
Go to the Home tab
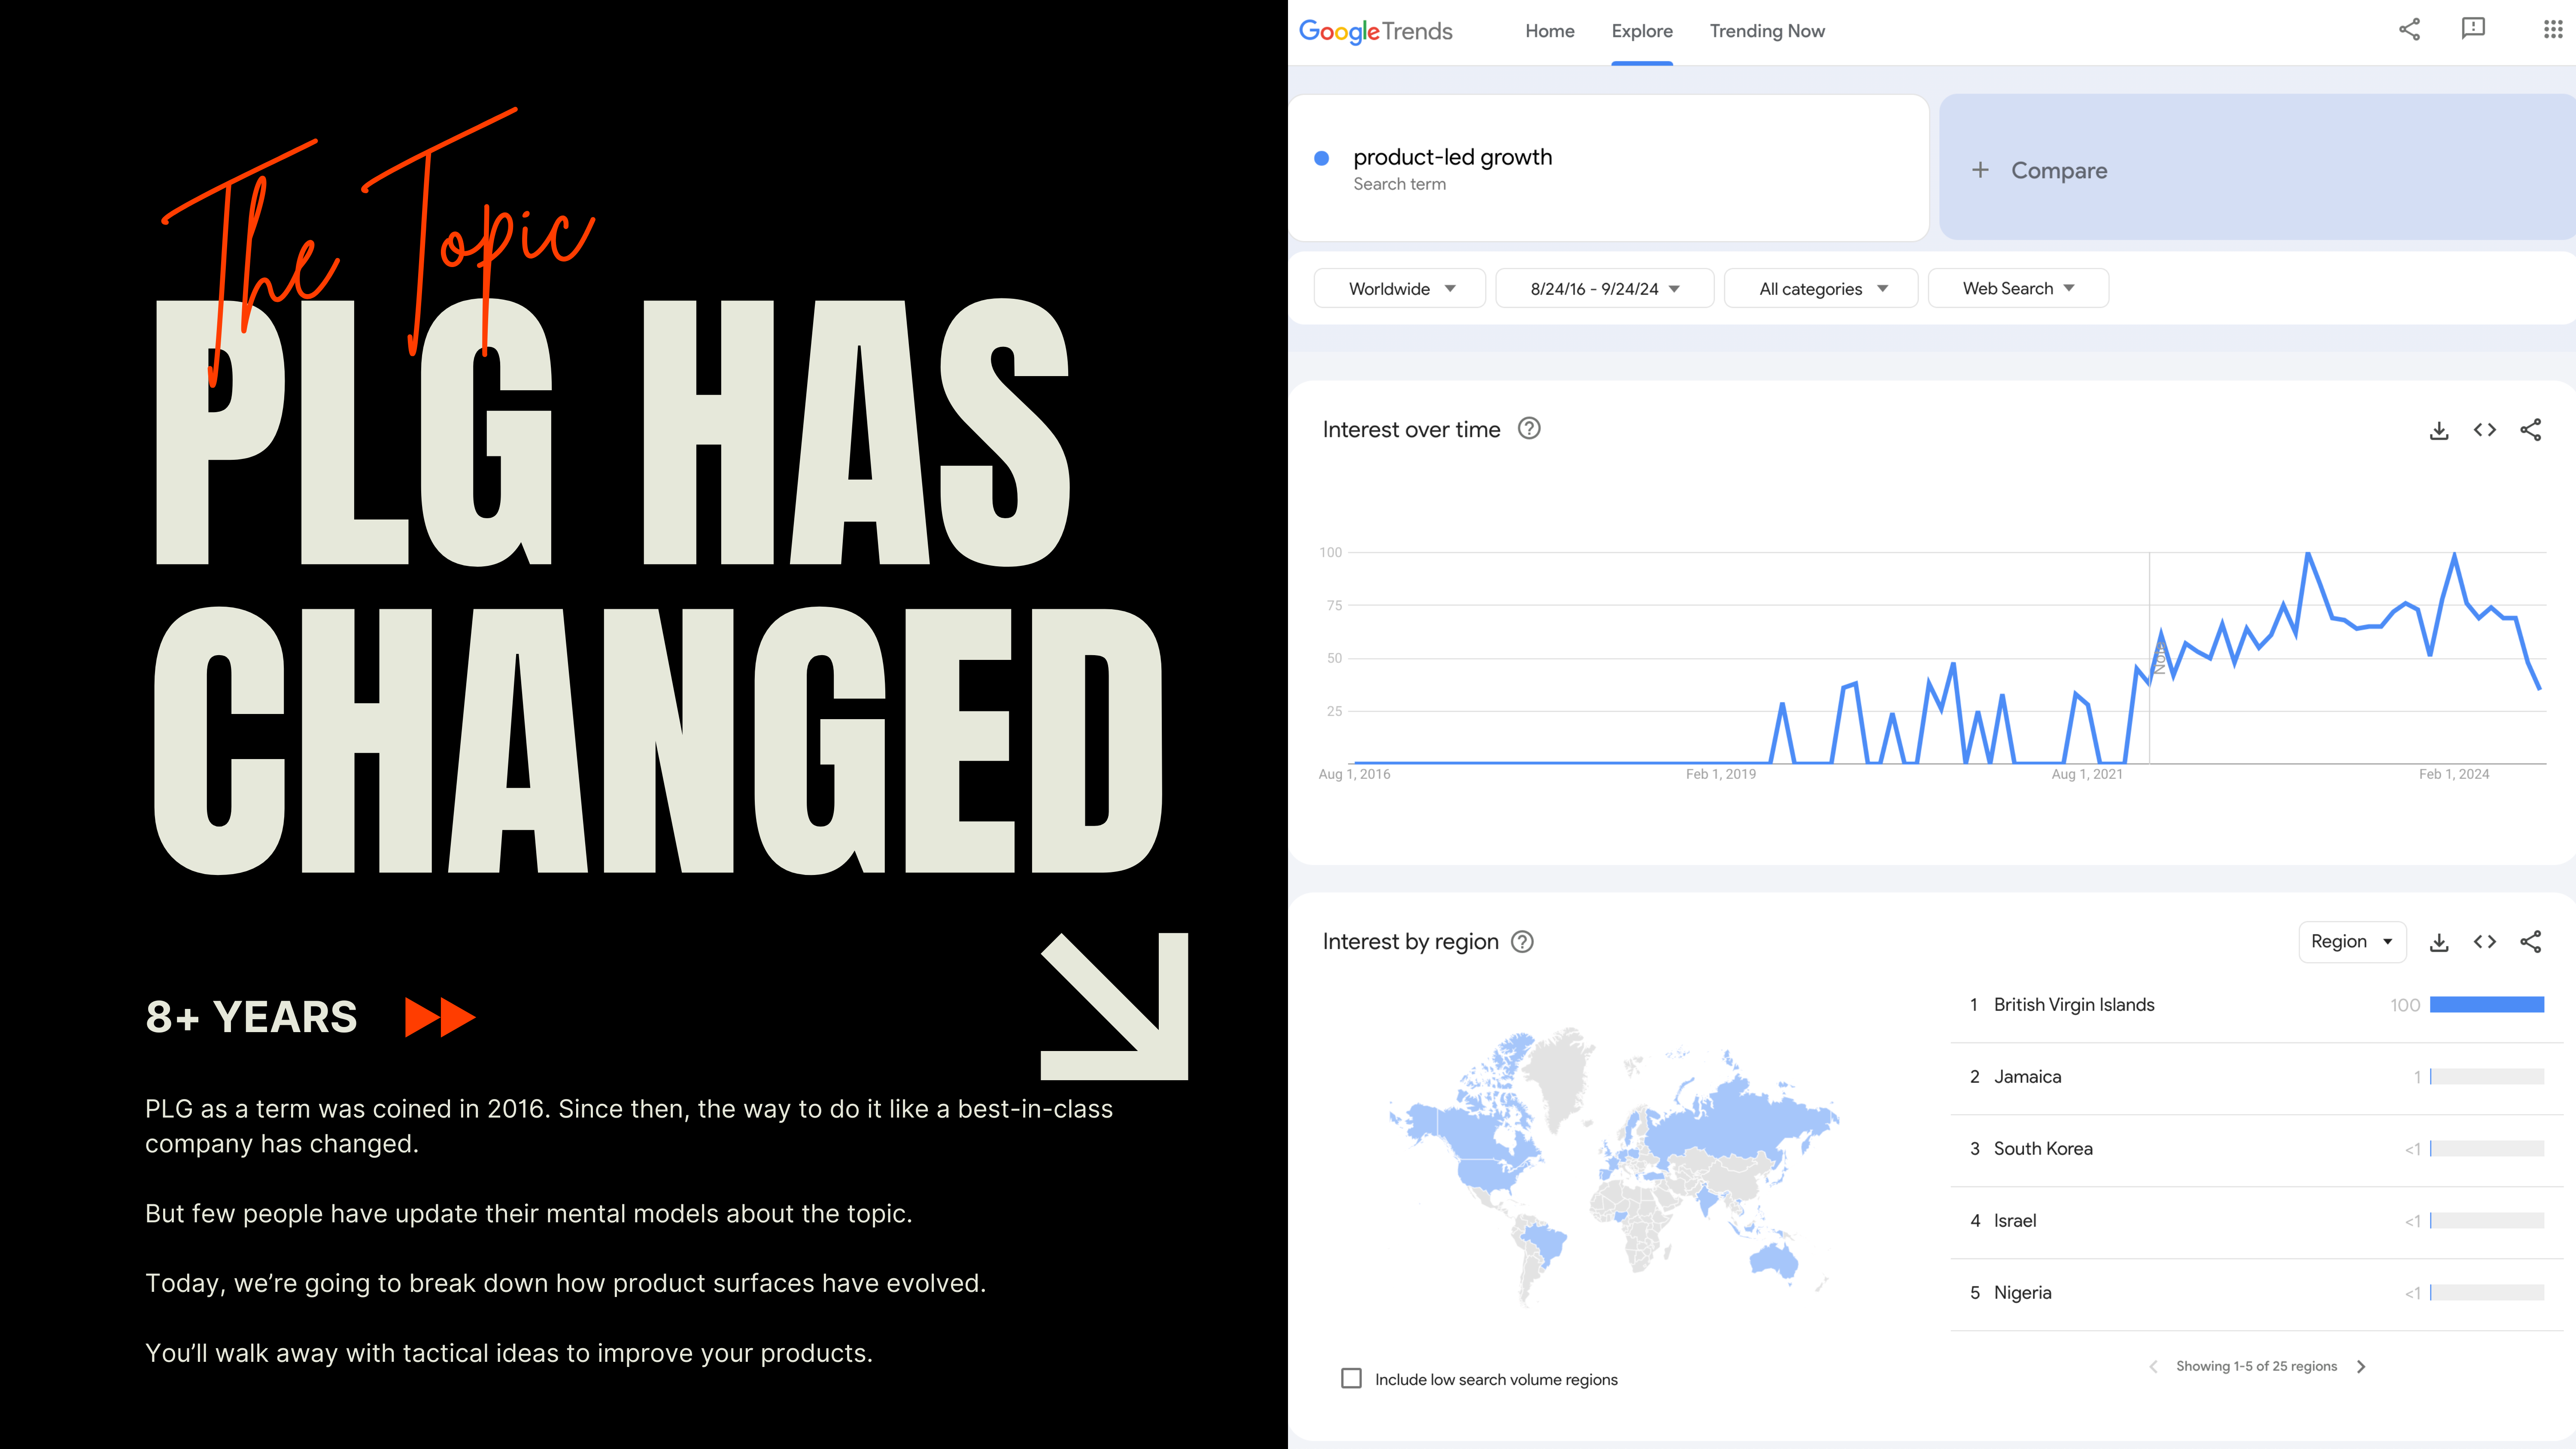click(1549, 31)
